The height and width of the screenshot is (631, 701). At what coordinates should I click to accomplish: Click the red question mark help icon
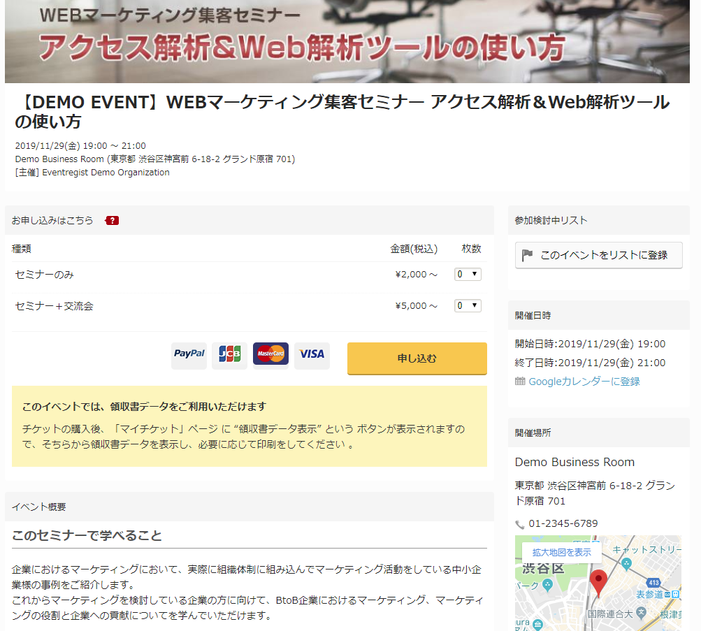pyautogui.click(x=113, y=220)
